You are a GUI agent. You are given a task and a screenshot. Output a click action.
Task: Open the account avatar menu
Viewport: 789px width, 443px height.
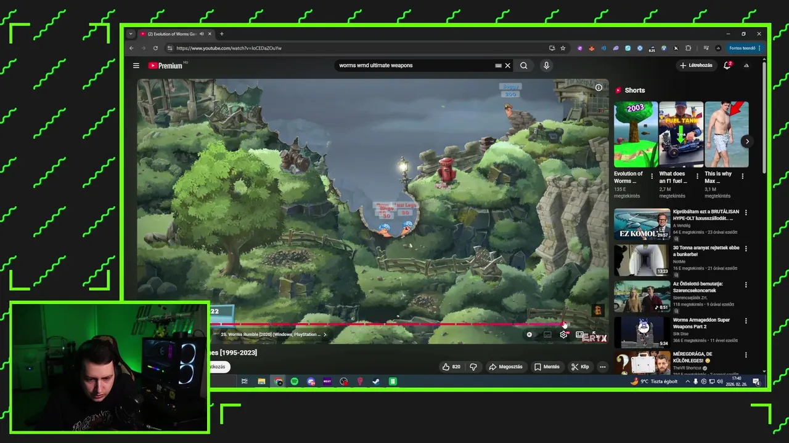(x=746, y=65)
